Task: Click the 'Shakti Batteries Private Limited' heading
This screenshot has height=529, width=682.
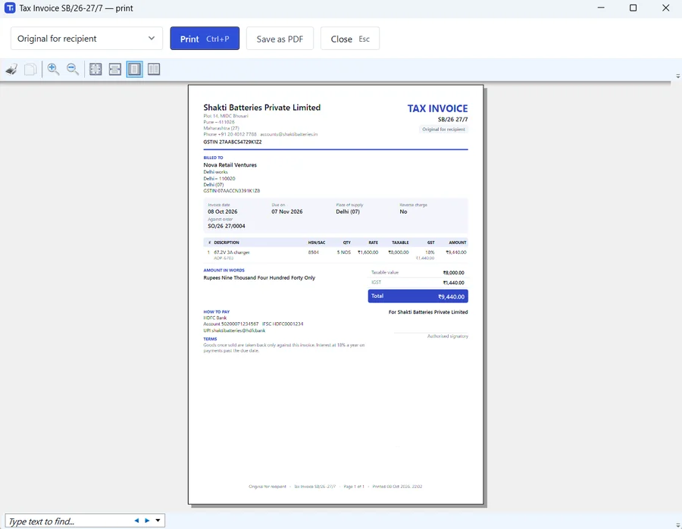Action: pos(262,108)
